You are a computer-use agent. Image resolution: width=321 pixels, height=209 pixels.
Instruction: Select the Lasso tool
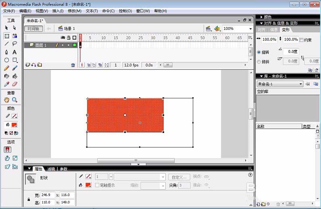15,44
